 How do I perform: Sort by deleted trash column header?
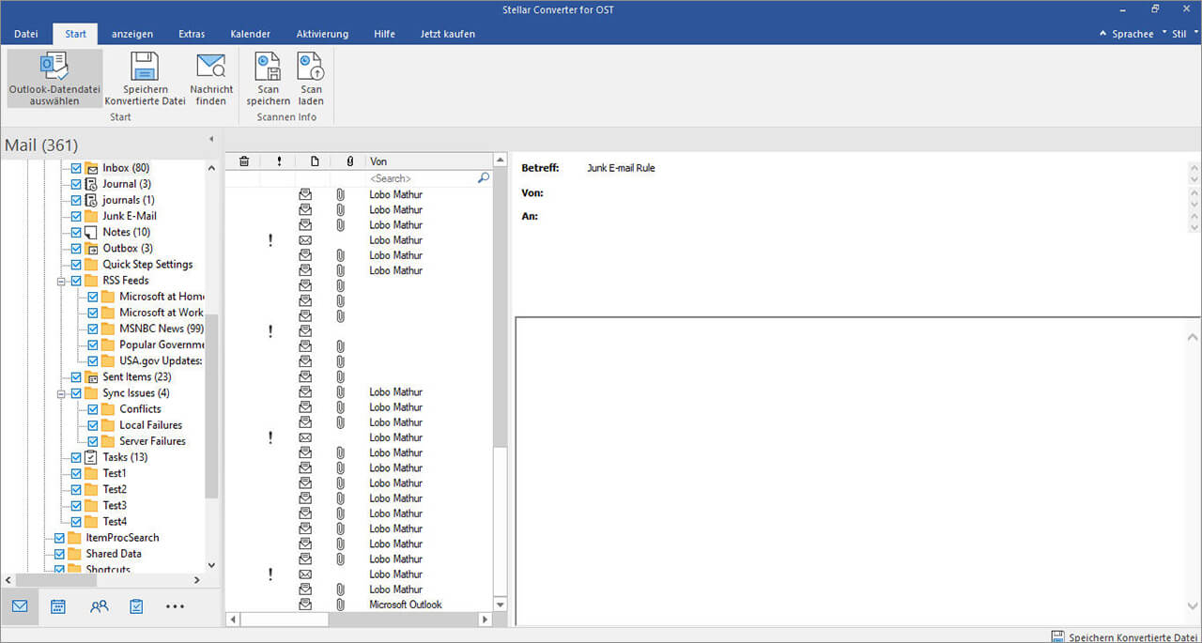click(x=244, y=161)
